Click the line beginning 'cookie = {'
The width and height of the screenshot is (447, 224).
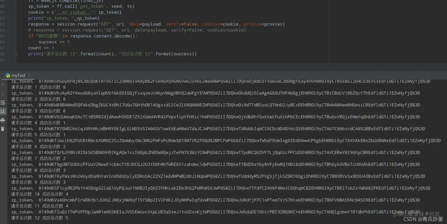(75, 12)
